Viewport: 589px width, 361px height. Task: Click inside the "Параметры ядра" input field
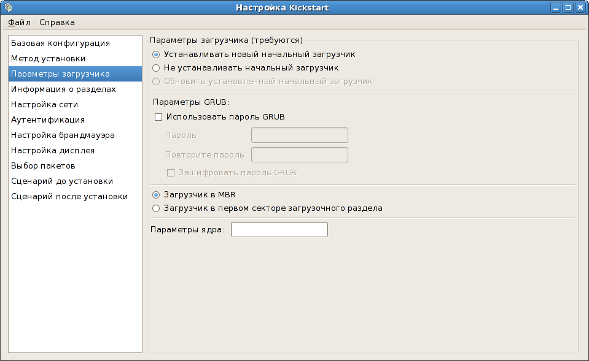click(279, 229)
